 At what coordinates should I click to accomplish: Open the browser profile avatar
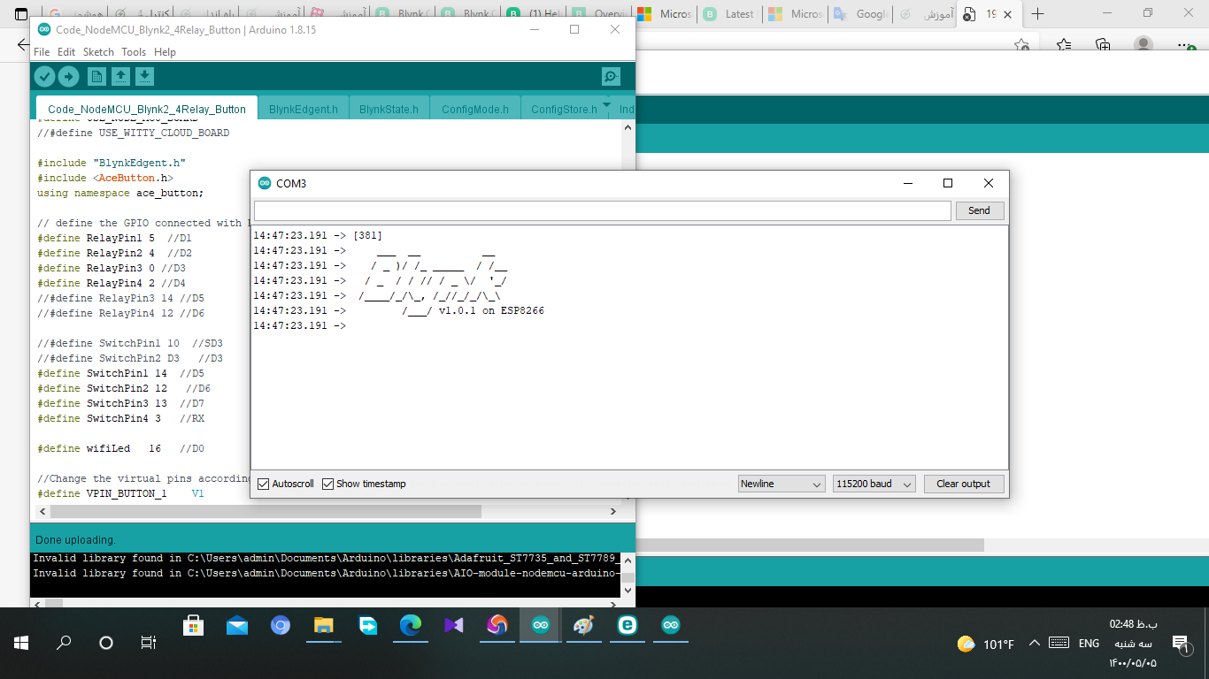pos(1144,44)
